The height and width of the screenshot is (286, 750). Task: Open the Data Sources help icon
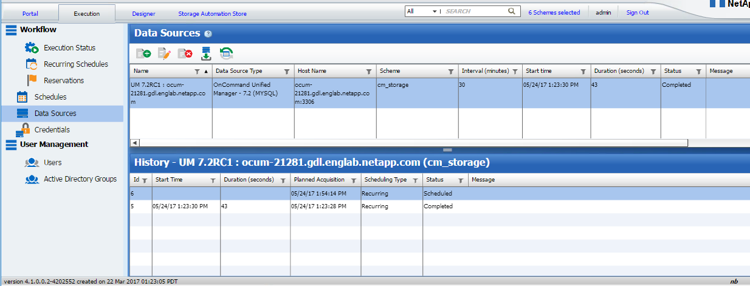[x=208, y=34]
